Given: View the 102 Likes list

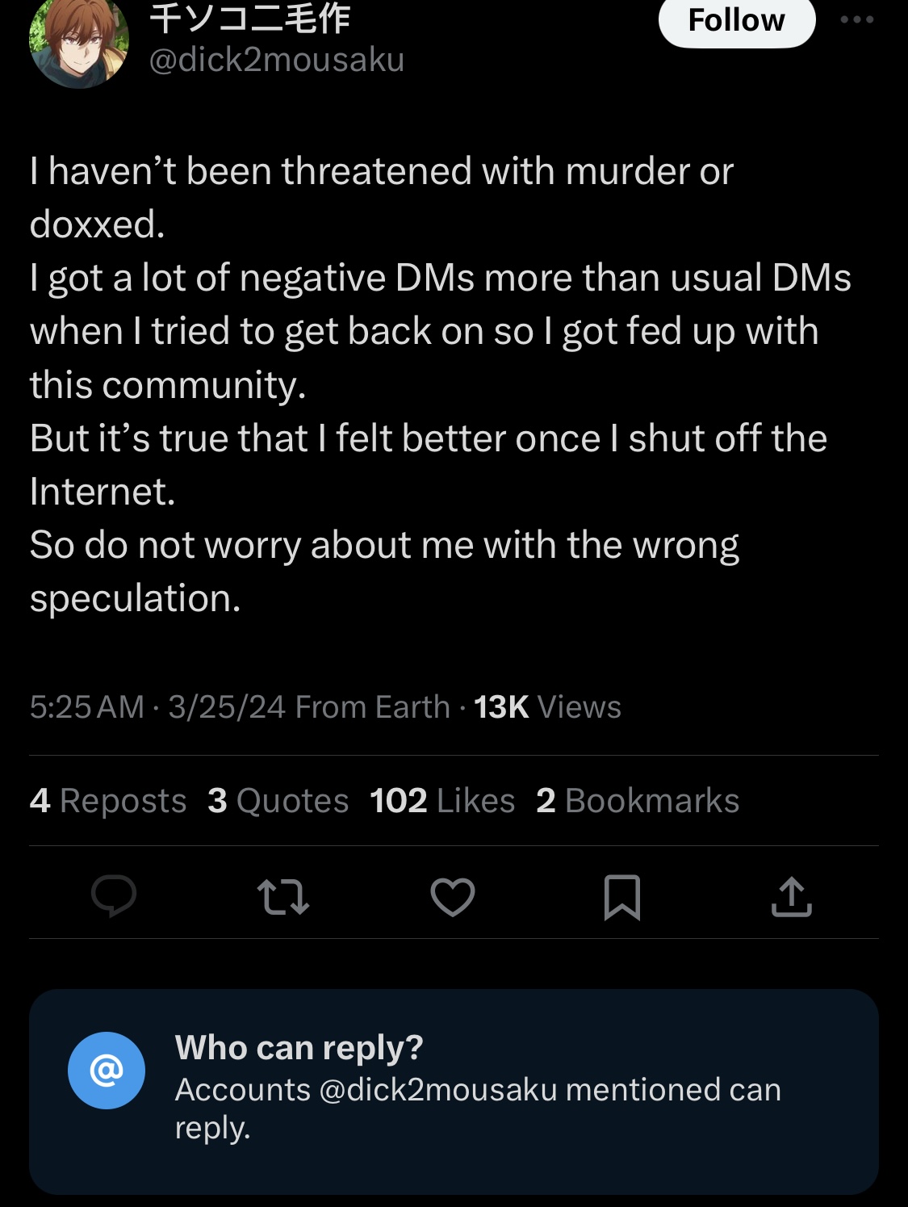Looking at the screenshot, I should pyautogui.click(x=442, y=801).
